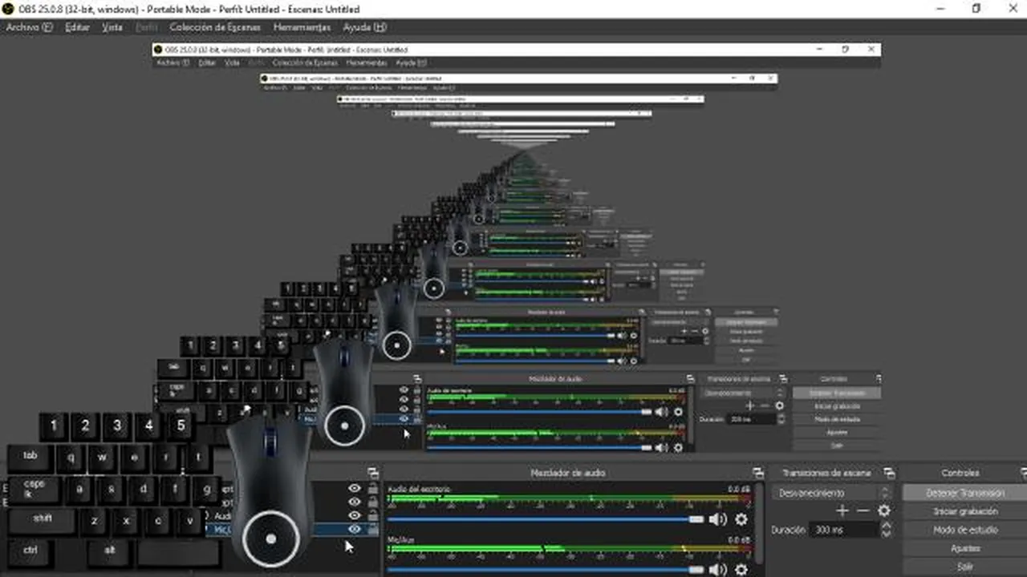The image size is (1027, 577).
Task: Mute Audio del escritorio with the speaker icon
Action: (717, 519)
